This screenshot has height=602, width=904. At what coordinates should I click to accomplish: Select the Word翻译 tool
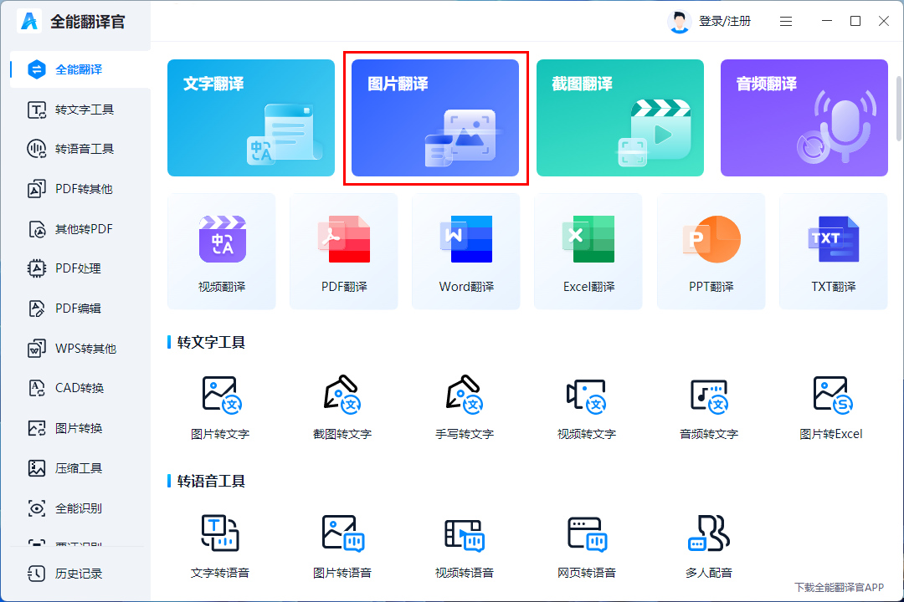click(x=465, y=251)
